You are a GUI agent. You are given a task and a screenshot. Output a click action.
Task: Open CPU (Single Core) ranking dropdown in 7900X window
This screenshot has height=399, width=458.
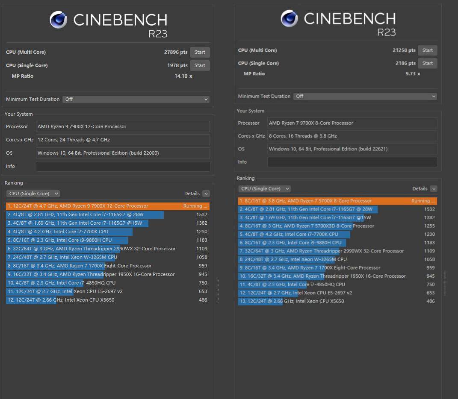33,194
